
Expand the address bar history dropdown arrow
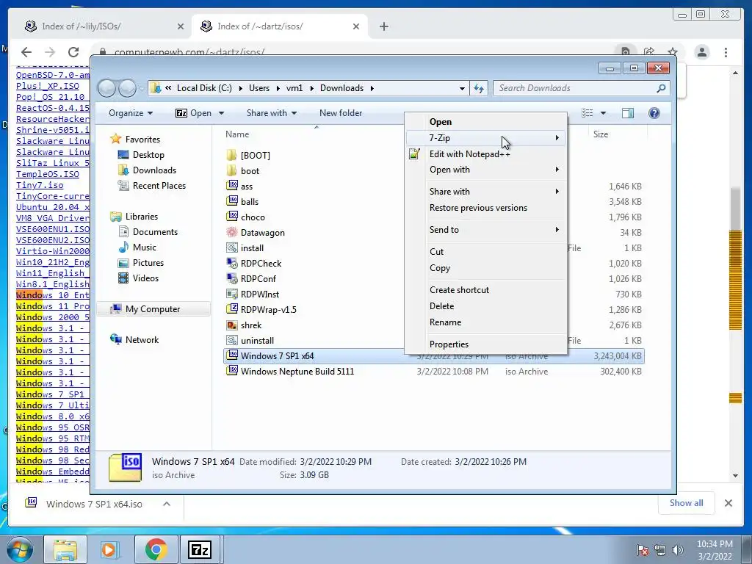(x=462, y=88)
